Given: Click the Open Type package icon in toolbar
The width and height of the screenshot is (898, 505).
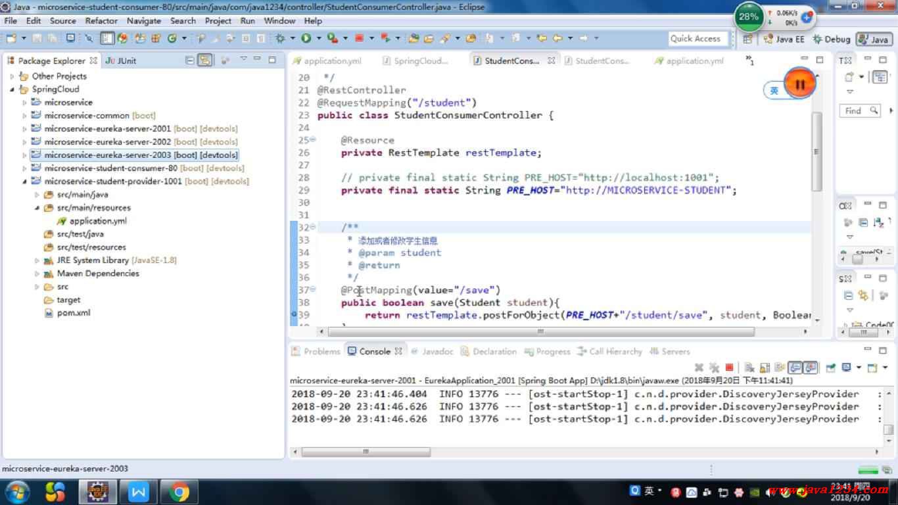Looking at the screenshot, I should tap(414, 38).
